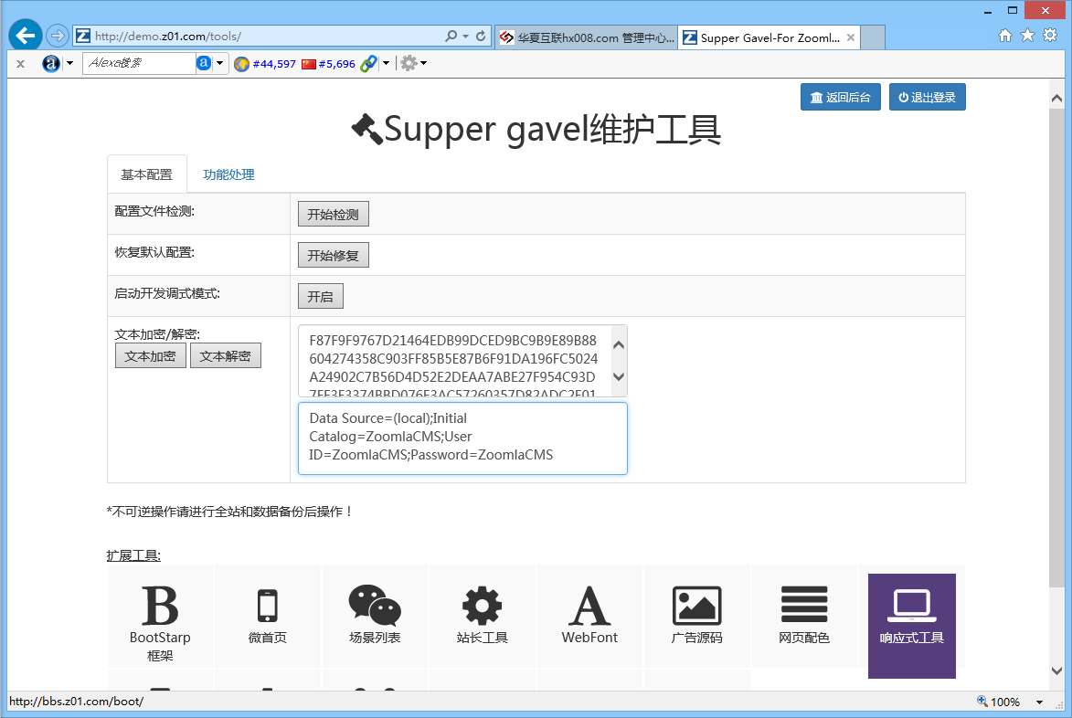Go back using the browser back arrow
This screenshot has width=1072, height=718.
pos(26,36)
